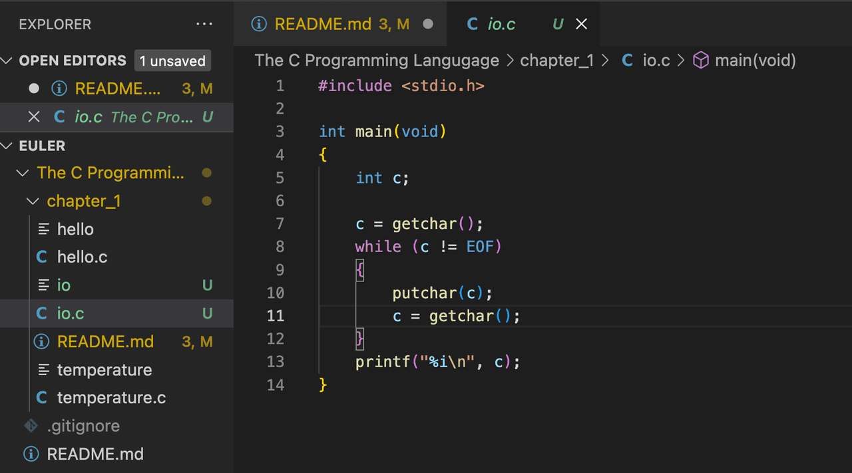
Task: Click The C Programming Language breadcrumb
Action: 377,61
